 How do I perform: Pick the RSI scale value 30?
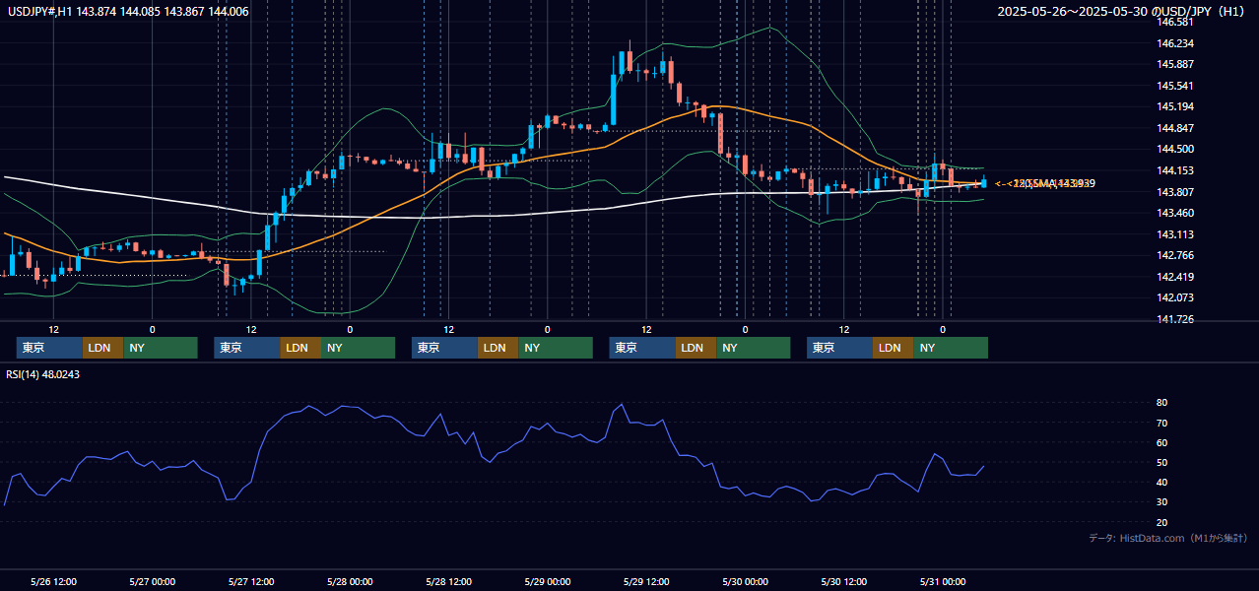(1162, 501)
